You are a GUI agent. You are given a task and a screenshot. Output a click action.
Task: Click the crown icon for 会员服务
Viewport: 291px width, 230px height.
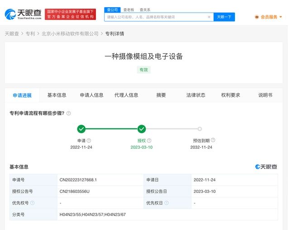pos(257,17)
